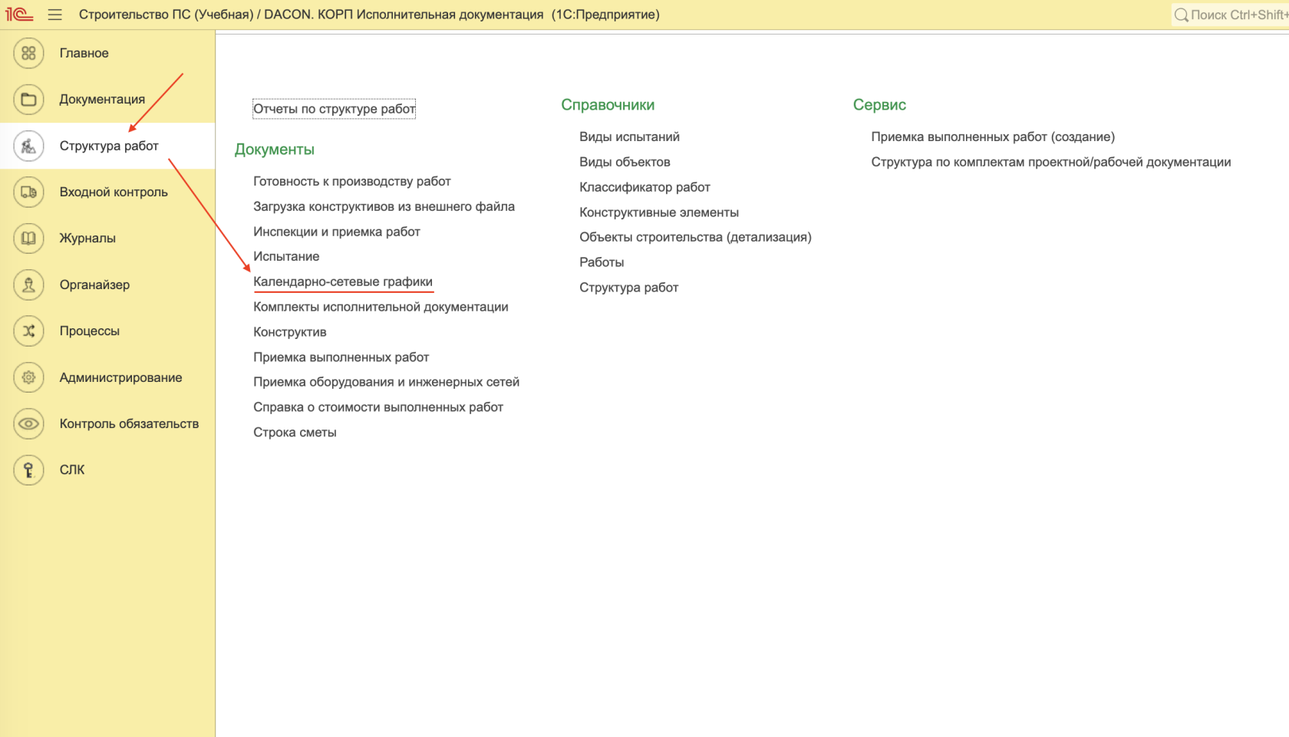Click the Структура работ sidebar icon

click(28, 146)
